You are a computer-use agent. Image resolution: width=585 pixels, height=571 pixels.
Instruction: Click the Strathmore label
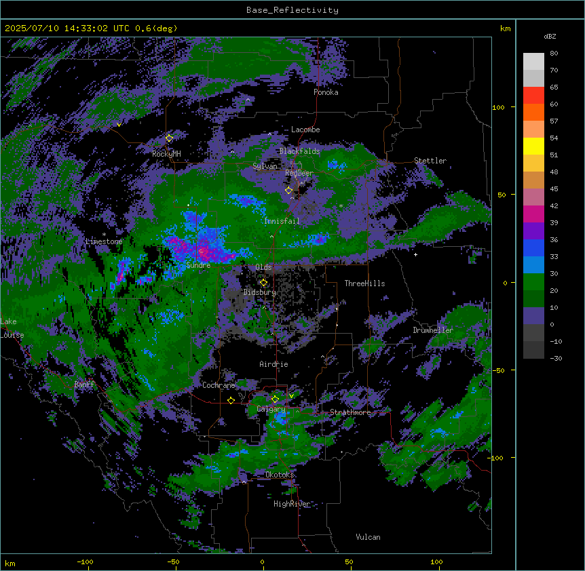[350, 412]
